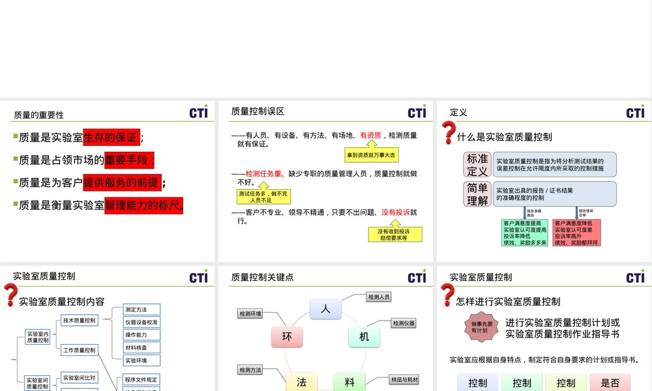The width and height of the screenshot is (652, 391).
Task: Click the 材料核查 node
Action: [x=141, y=348]
